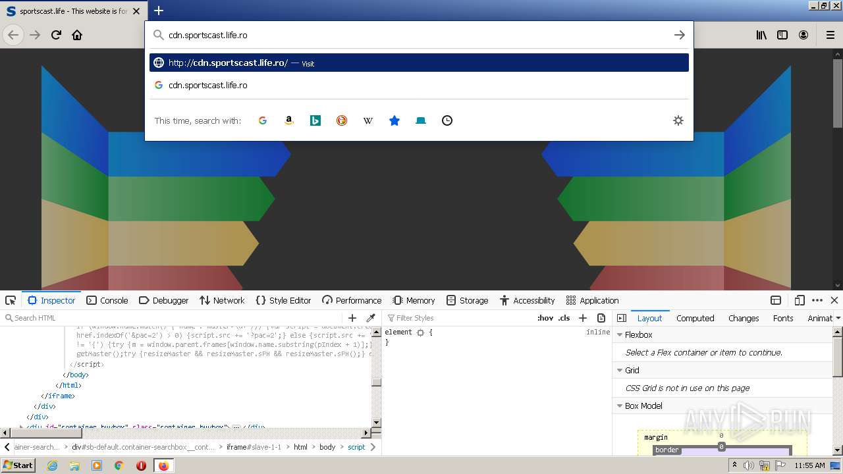Grab a color with the eyedropper

coord(371,318)
